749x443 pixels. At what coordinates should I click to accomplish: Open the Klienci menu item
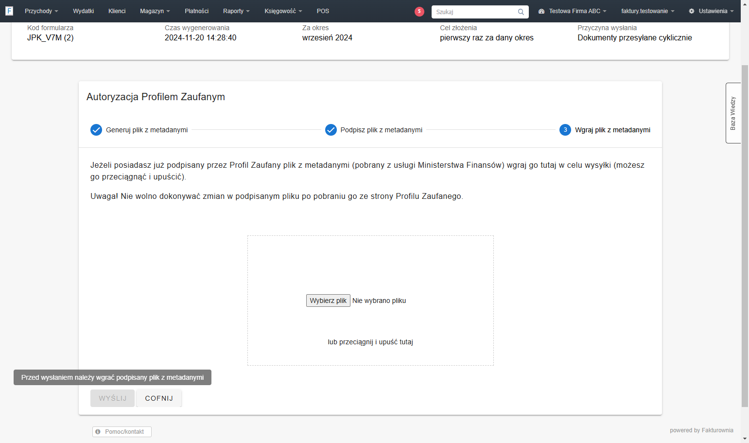pos(117,11)
